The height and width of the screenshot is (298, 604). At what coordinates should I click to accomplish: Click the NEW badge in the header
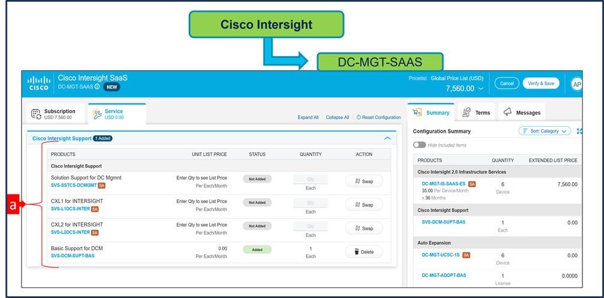point(111,87)
